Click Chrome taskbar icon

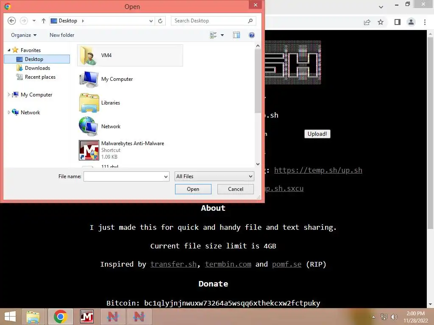point(61,317)
